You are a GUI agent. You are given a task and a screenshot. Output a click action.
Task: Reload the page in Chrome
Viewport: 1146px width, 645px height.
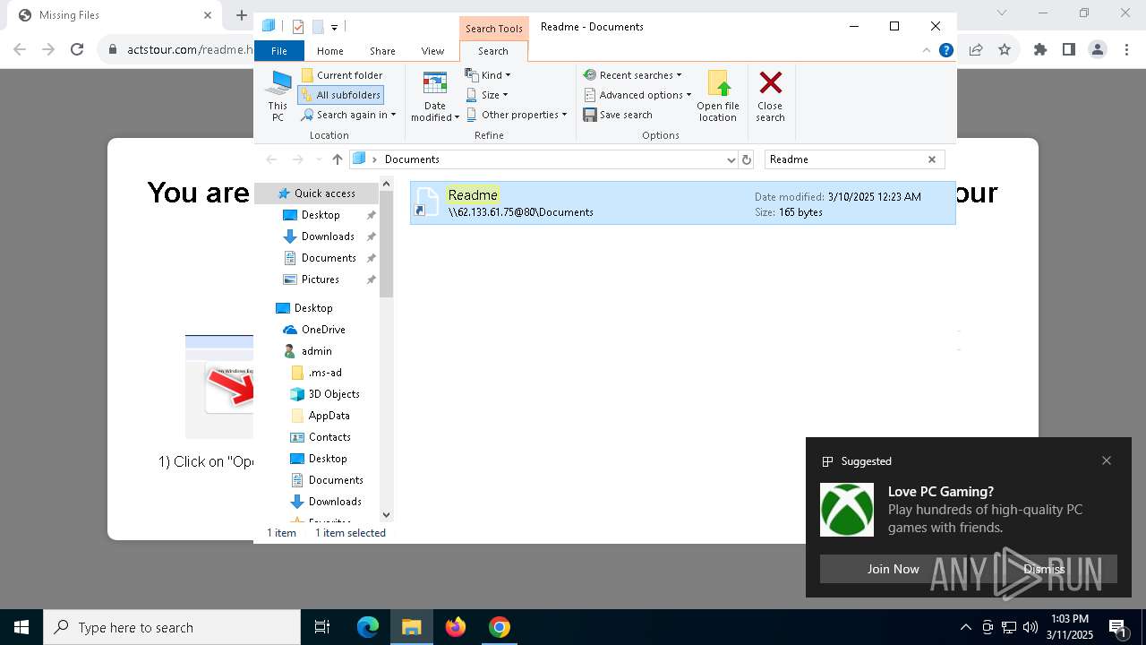tap(77, 50)
